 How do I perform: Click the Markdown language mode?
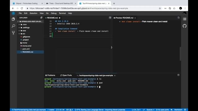tap(178, 110)
